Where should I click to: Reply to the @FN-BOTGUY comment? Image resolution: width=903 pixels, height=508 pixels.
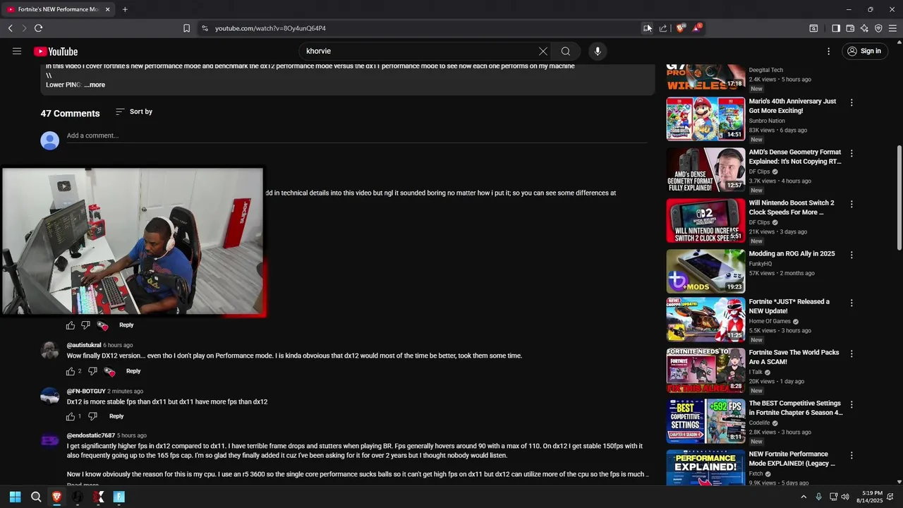116,416
